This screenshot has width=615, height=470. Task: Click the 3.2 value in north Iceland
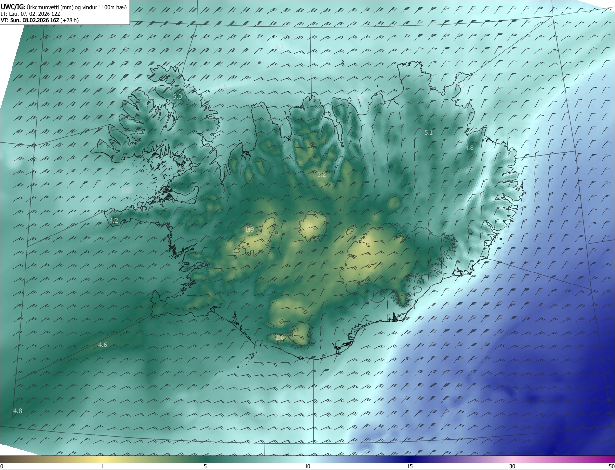[x=321, y=175]
